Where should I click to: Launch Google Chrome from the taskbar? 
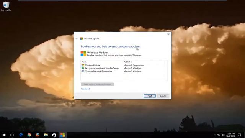click(x=29, y=135)
